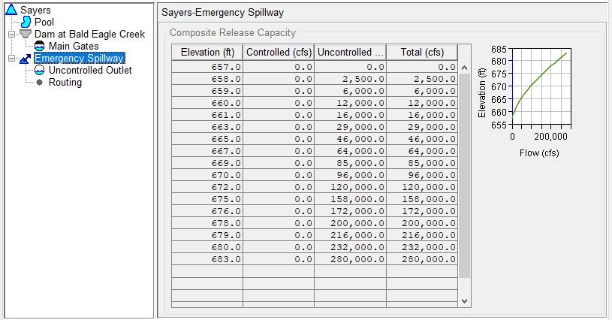The image size is (612, 320).
Task: Click the Total (cfs) column header
Action: coord(422,52)
